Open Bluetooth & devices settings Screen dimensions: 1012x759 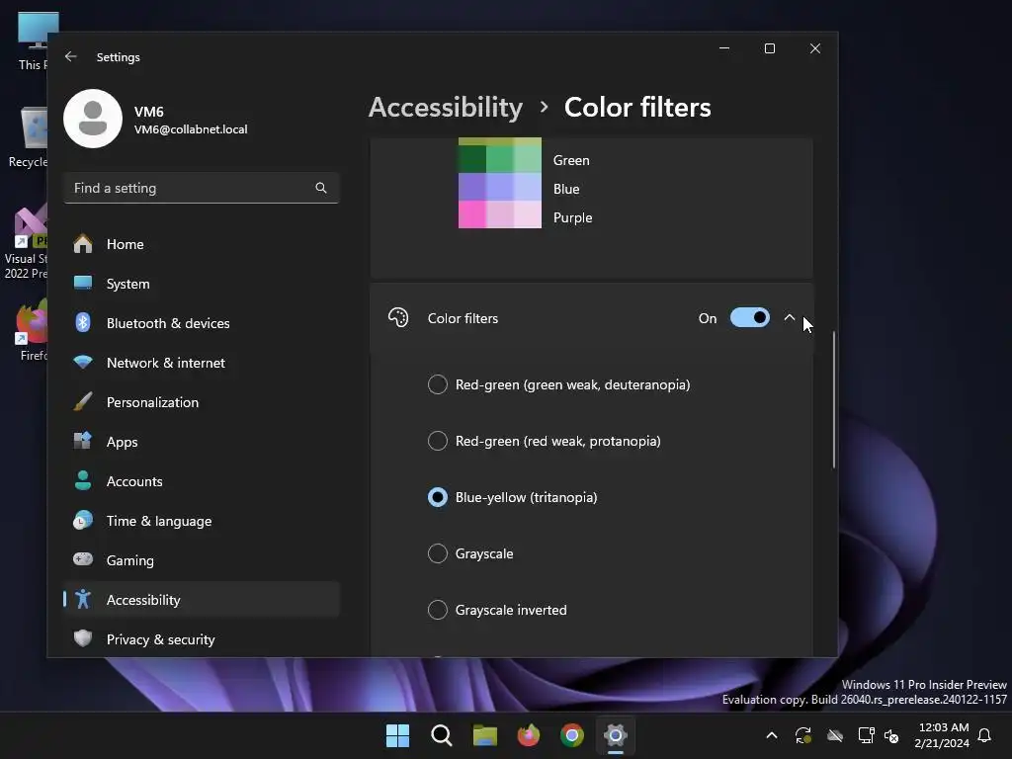point(202,323)
